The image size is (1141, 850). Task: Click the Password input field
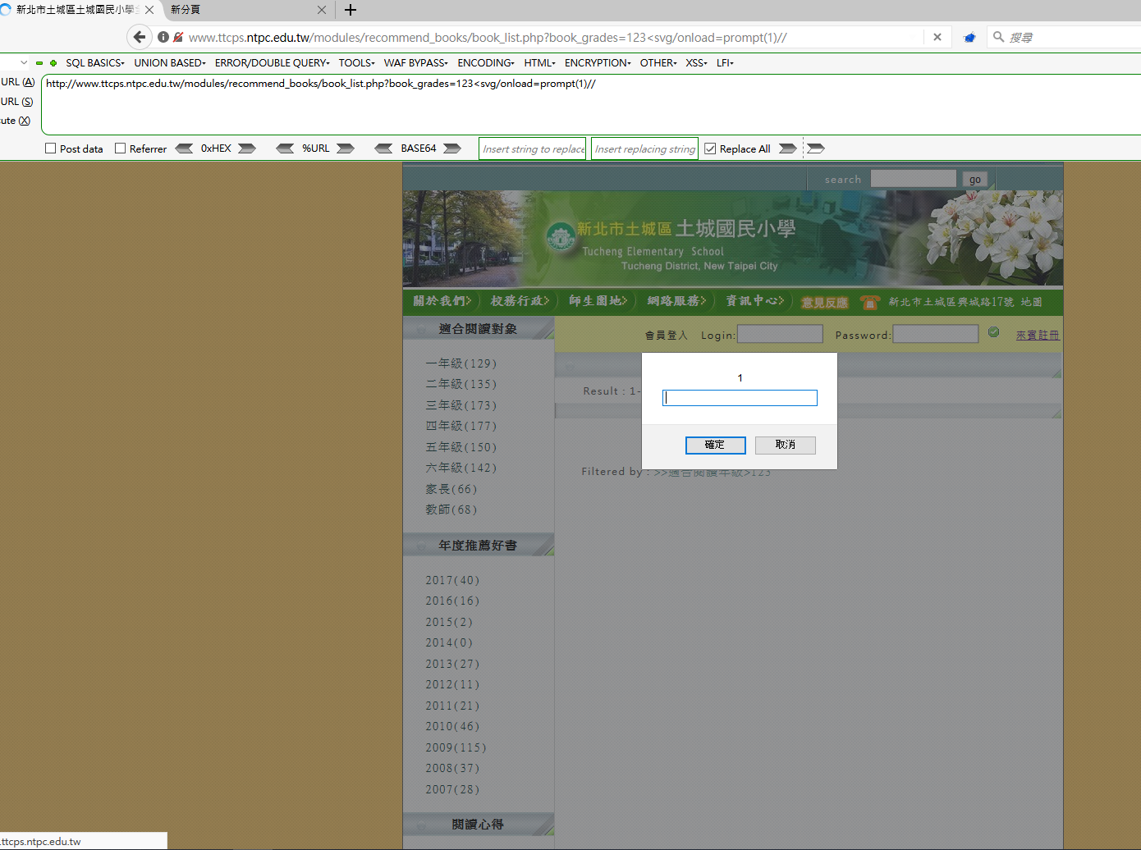pos(936,334)
